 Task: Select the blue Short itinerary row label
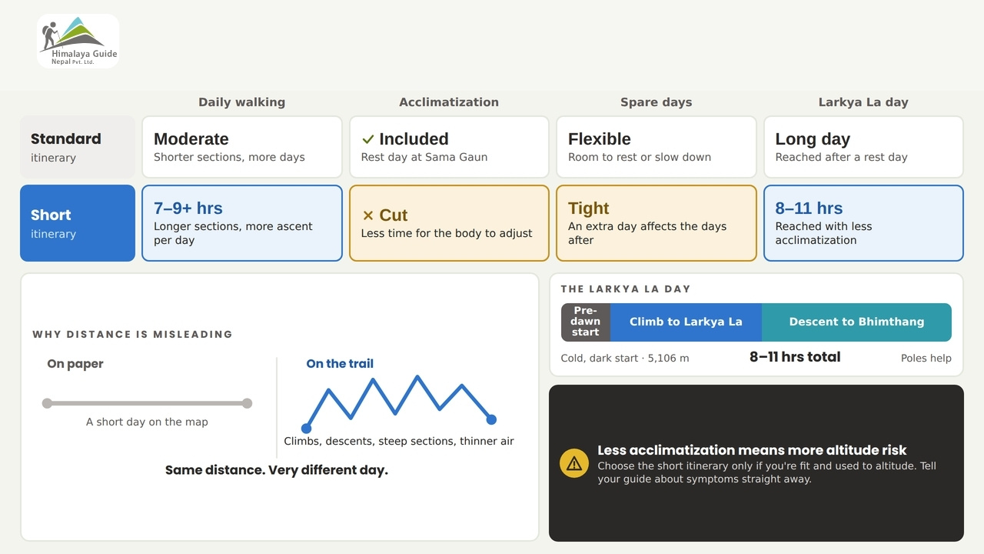point(78,223)
